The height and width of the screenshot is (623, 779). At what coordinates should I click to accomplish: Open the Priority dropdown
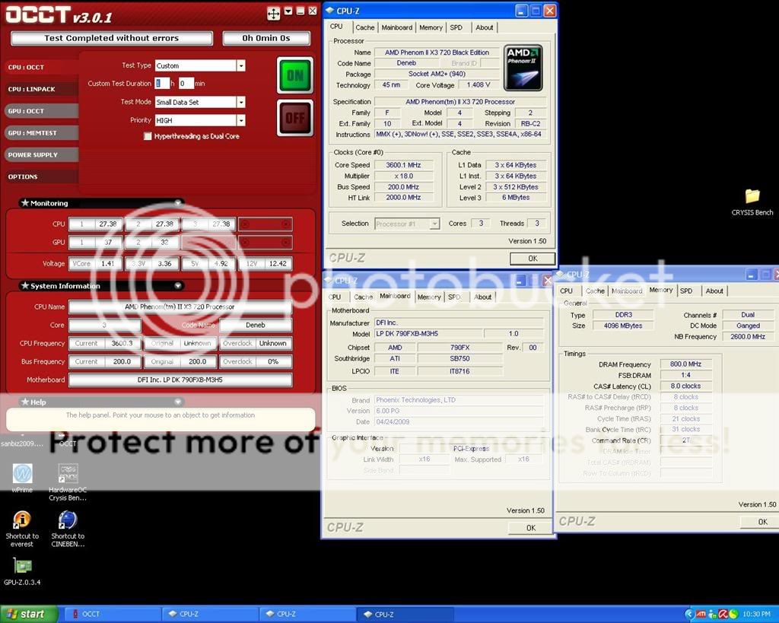click(x=241, y=120)
